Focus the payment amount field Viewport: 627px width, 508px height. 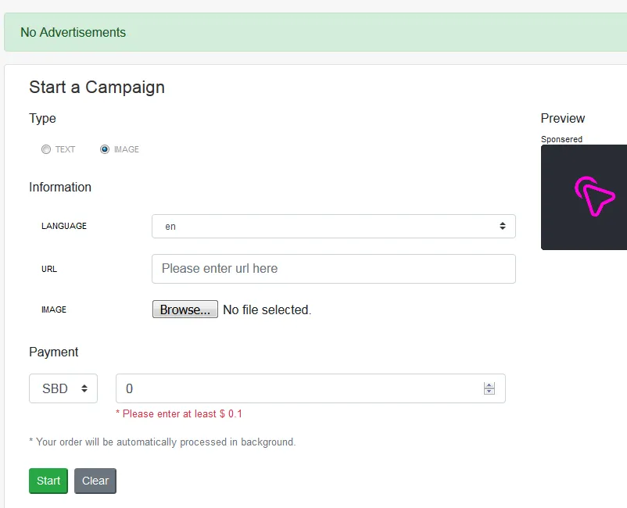[310, 388]
